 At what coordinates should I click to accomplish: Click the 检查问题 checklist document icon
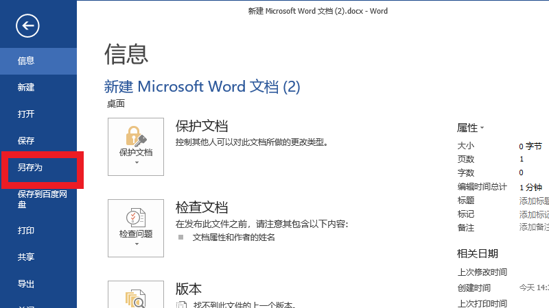(x=136, y=217)
